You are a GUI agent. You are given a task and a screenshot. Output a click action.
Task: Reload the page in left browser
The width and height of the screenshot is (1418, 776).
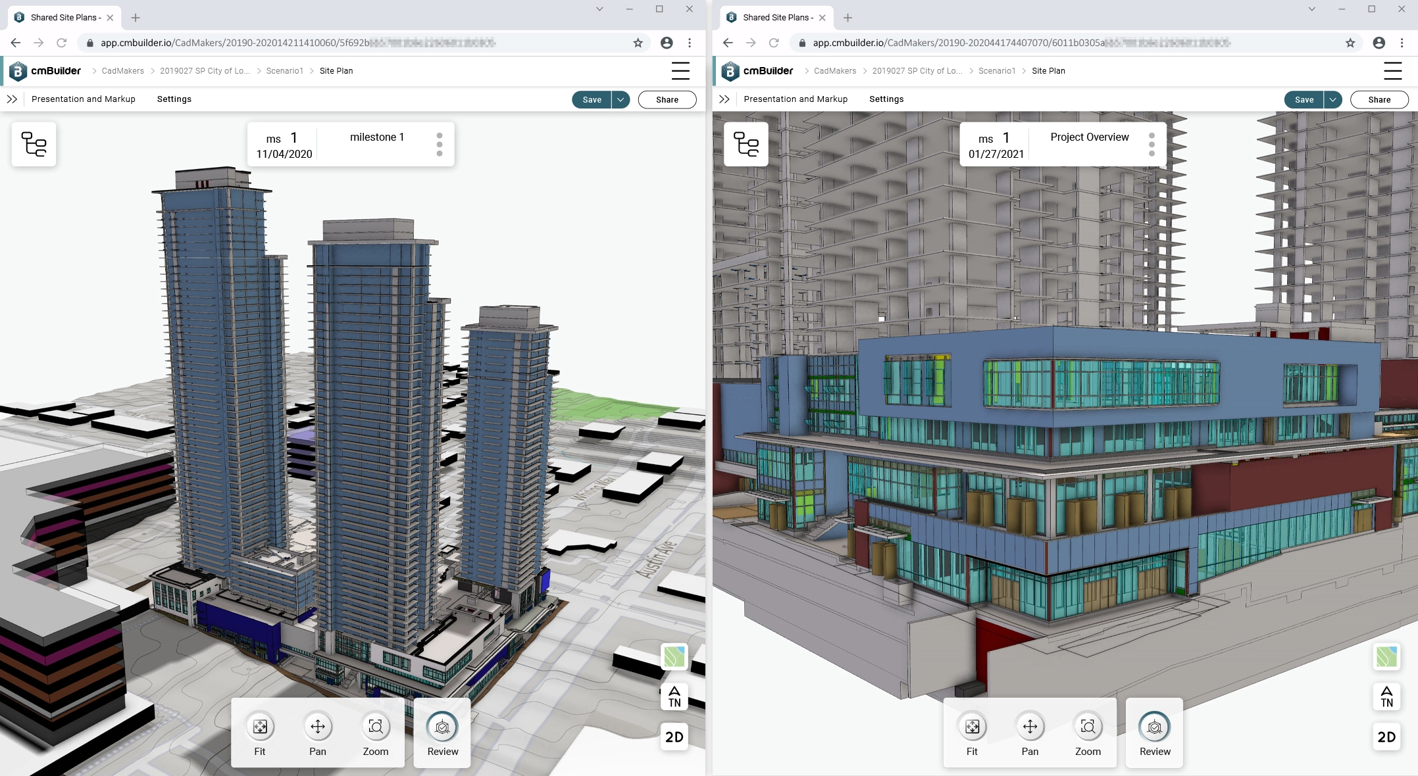point(62,43)
